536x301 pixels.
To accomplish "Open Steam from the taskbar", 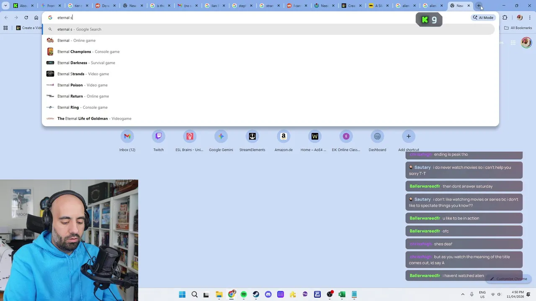I will [256, 294].
